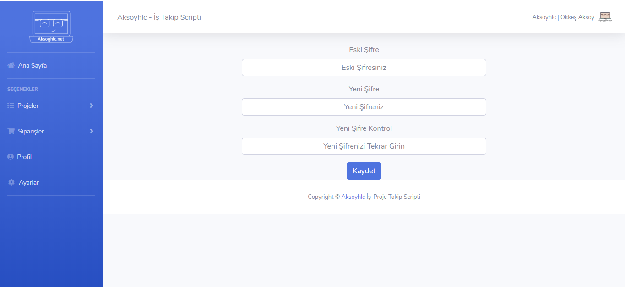
Task: Click the Aksoyhlc.net laptop logo
Action: tap(51, 27)
